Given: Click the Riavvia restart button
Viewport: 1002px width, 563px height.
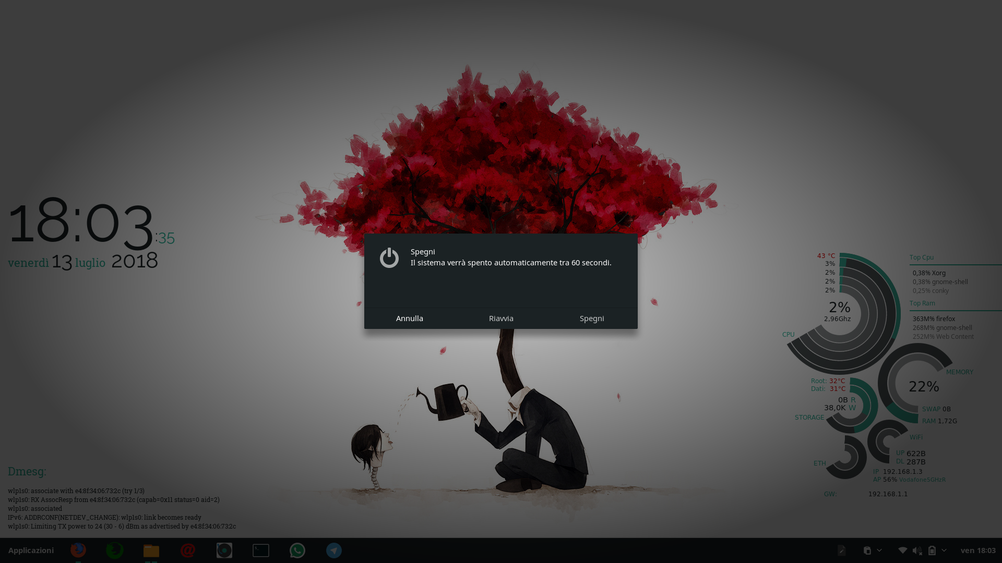Looking at the screenshot, I should (x=501, y=318).
